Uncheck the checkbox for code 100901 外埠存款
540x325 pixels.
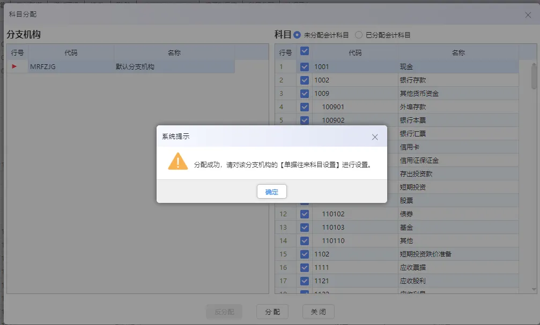[305, 107]
